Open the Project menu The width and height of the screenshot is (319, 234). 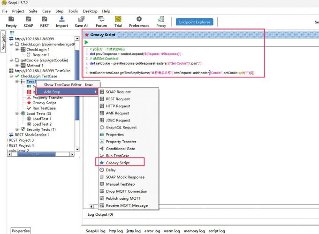[18, 11]
